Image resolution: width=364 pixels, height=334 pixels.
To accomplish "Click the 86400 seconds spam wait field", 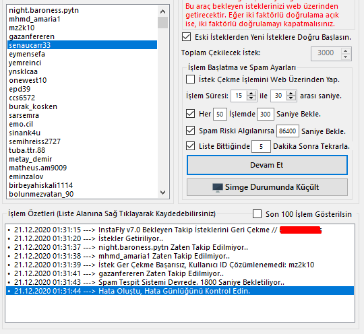I will click(287, 131).
